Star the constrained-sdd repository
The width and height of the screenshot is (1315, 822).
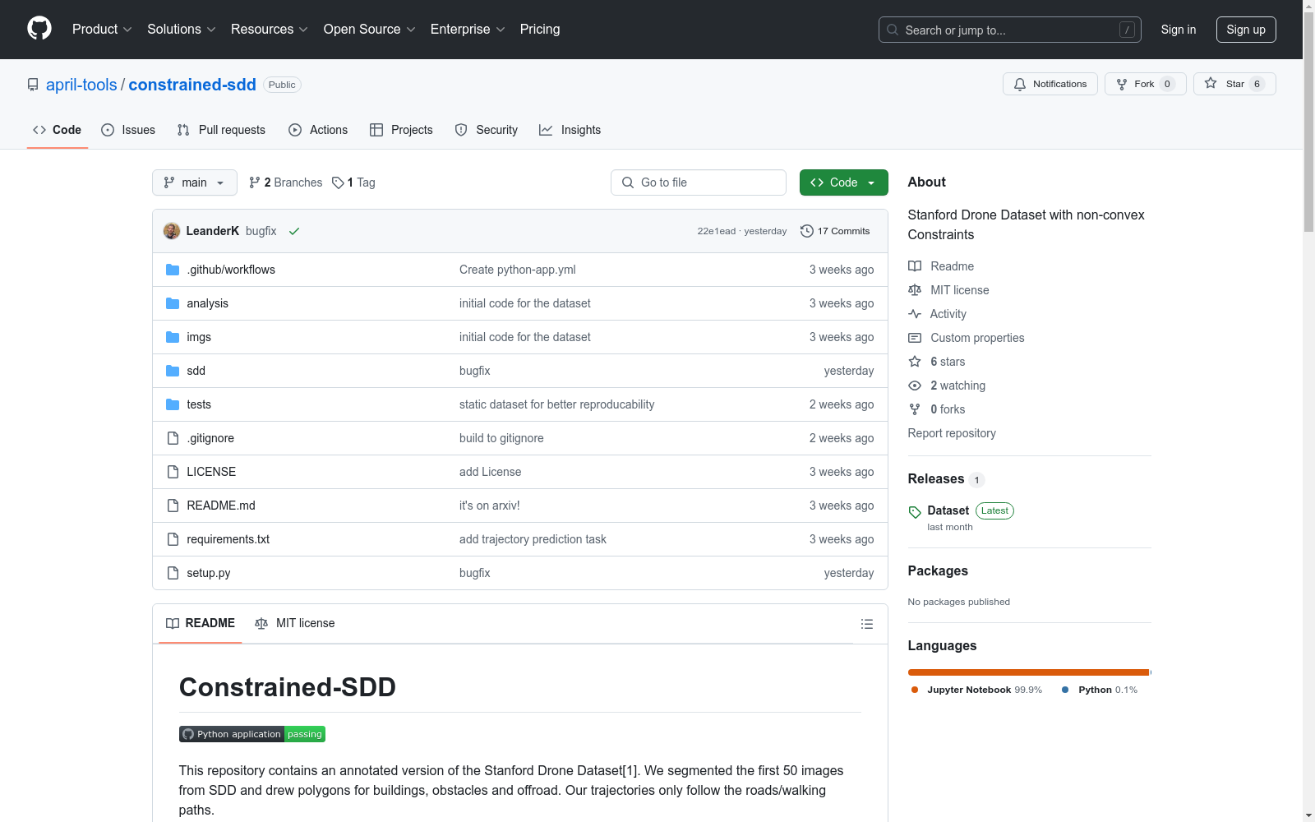[1234, 84]
